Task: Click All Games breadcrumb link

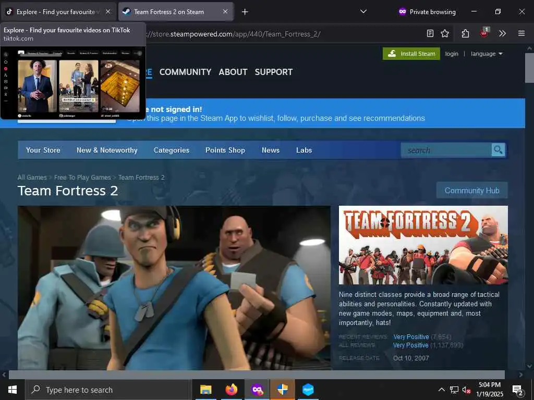Action: point(32,178)
